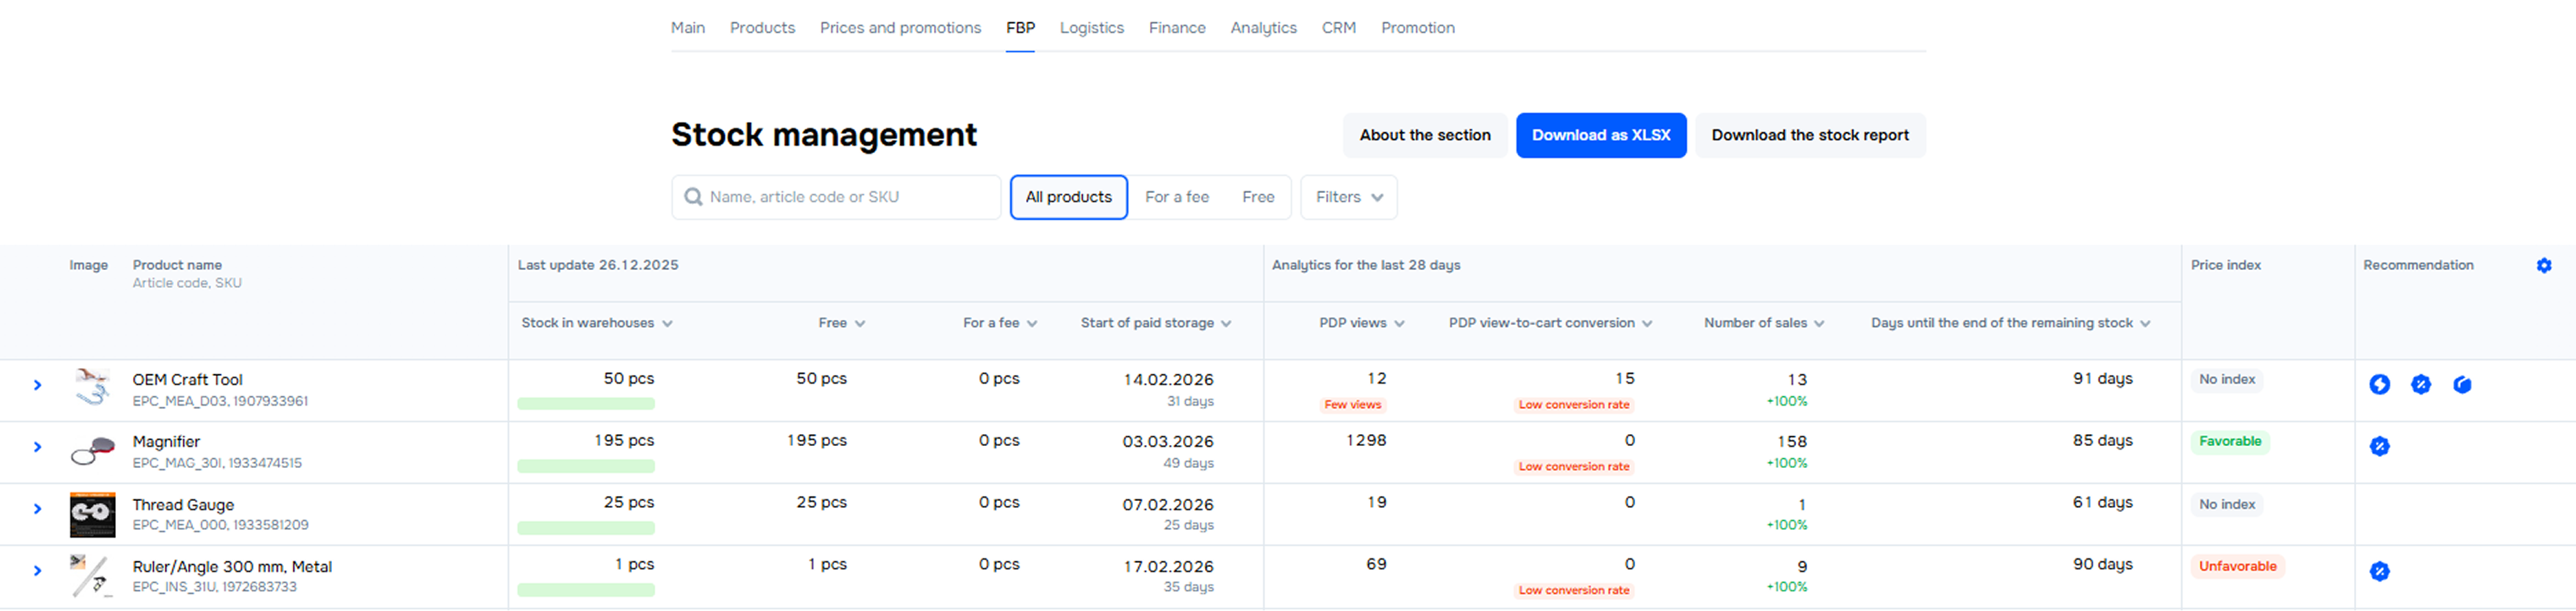Image resolution: width=2576 pixels, height=611 pixels.
Task: Open the Analytics tab
Action: (1263, 28)
